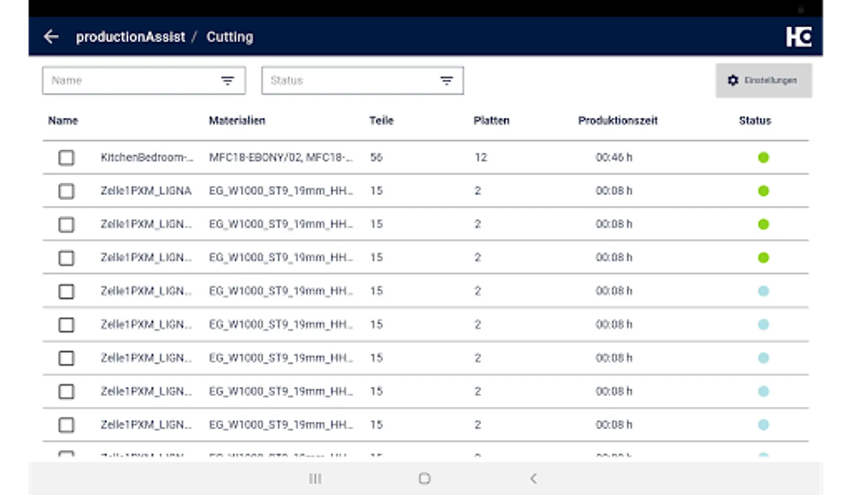Open the Einstellungen settings button

pos(763,80)
